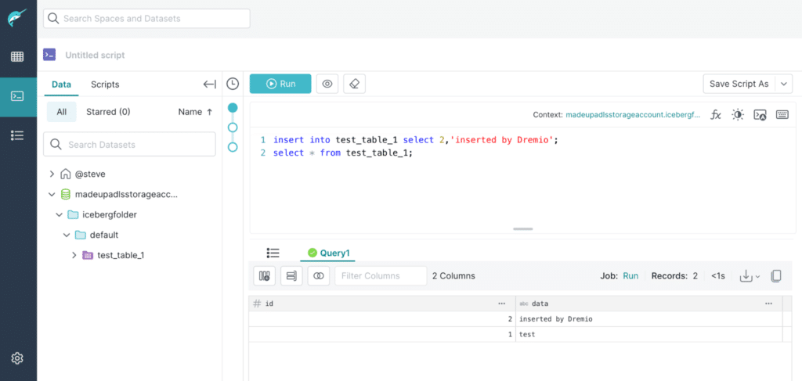Open data column options menu
The width and height of the screenshot is (802, 381).
click(x=769, y=304)
